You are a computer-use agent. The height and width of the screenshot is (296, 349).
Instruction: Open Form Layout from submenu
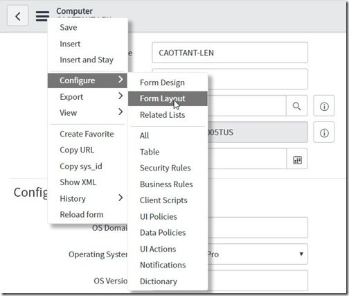(168, 98)
